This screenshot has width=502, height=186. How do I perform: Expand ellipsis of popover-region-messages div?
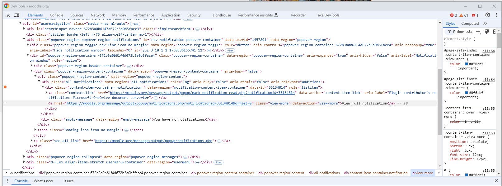(185, 157)
